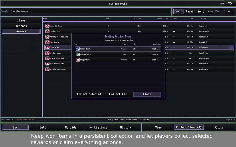This screenshot has height=147, width=236.
Task: Click seller name CaveGoblin
Action: click(x=204, y=36)
